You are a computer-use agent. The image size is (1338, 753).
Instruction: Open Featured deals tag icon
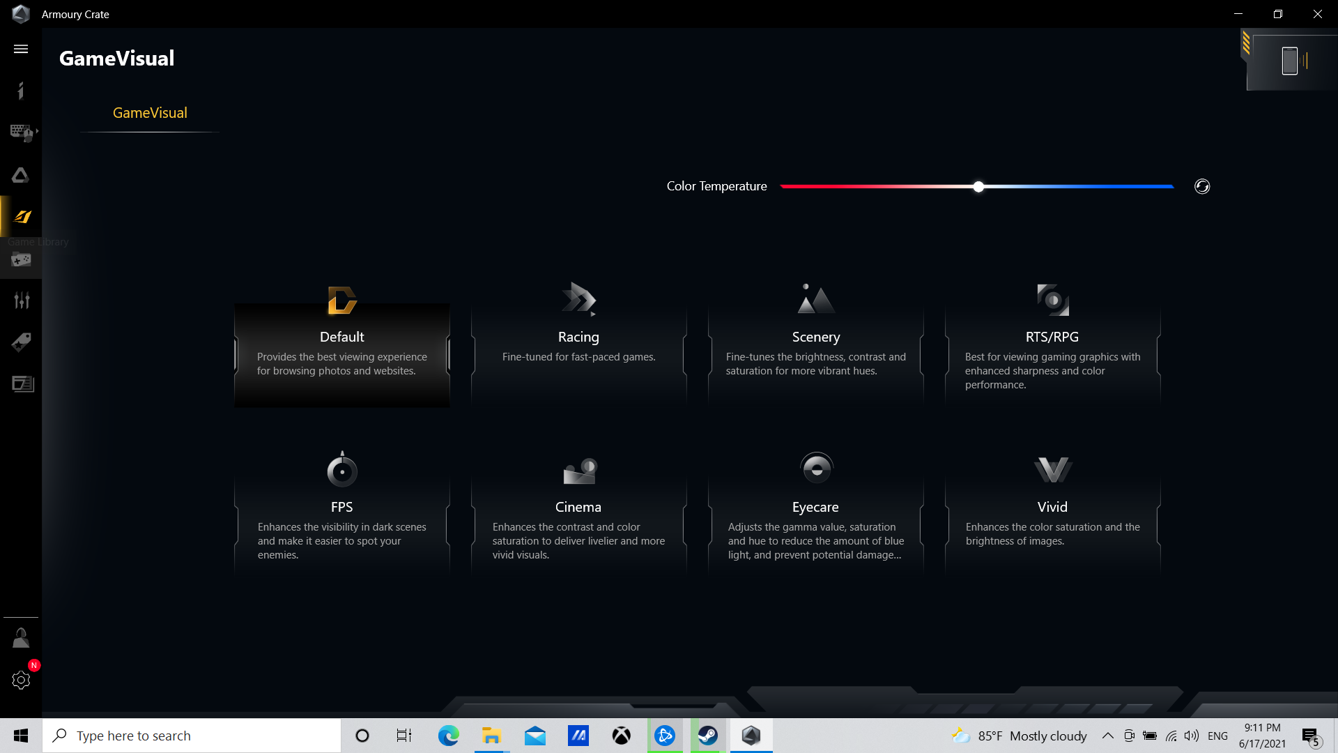21,342
